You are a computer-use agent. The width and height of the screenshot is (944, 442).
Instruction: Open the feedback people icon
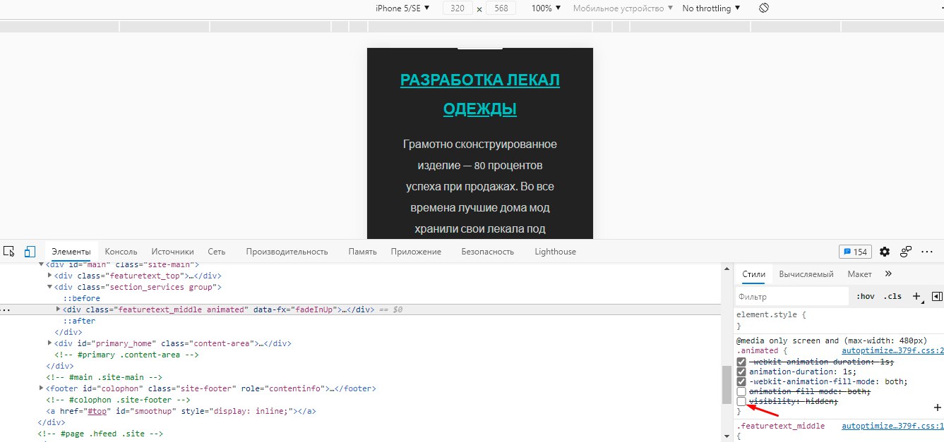[906, 252]
